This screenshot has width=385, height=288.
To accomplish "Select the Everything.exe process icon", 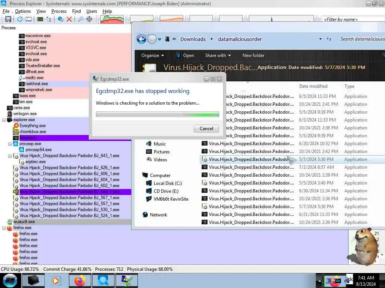I will 16,126.
